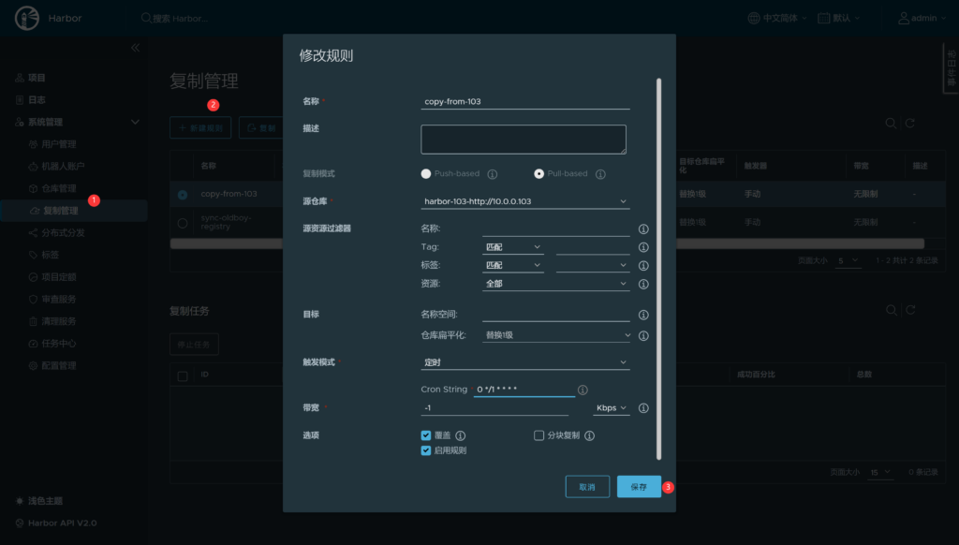
Task: Save the rule with the 保存 button
Action: tap(639, 487)
